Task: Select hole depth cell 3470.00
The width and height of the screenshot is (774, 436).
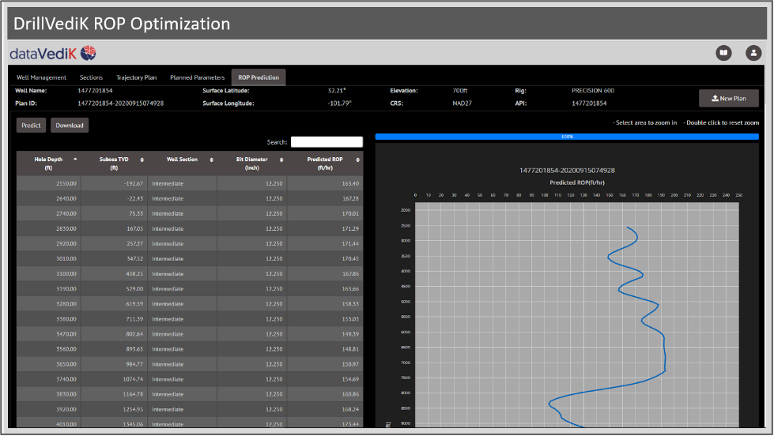Action: tap(49, 334)
